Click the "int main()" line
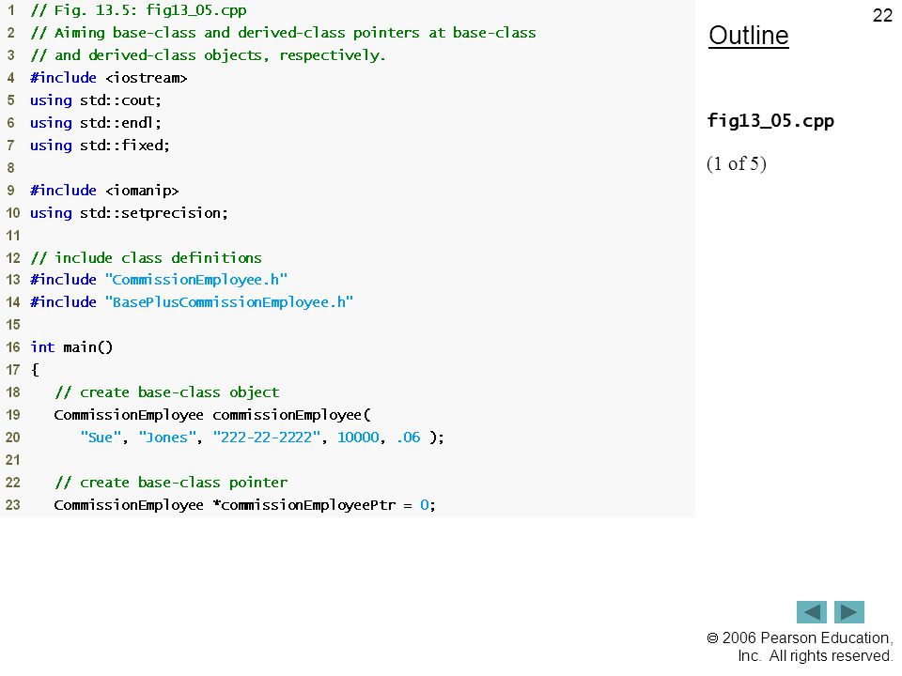The image size is (902, 676). pos(71,347)
